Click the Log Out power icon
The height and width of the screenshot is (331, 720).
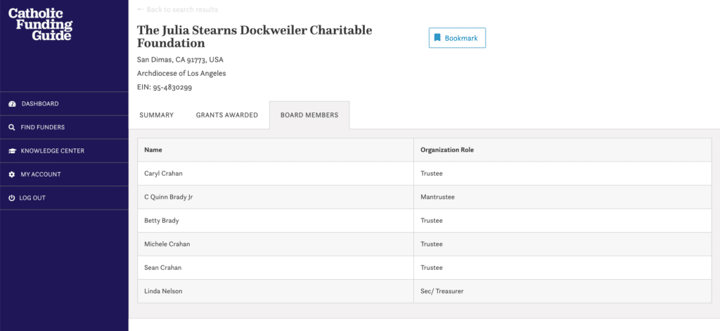pyautogui.click(x=12, y=198)
